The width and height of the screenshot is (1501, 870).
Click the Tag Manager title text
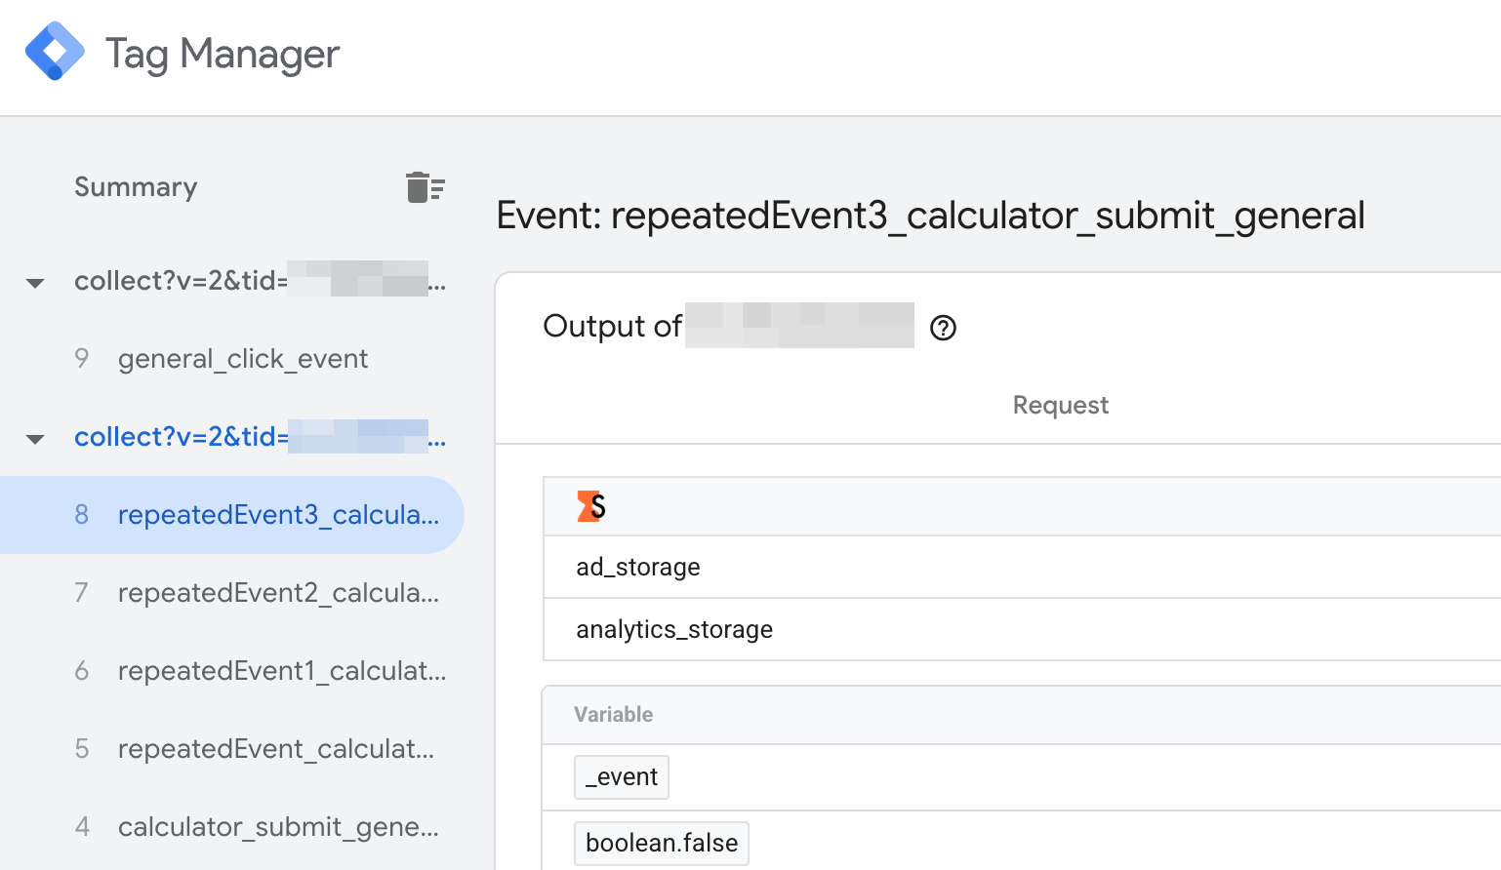tap(223, 54)
